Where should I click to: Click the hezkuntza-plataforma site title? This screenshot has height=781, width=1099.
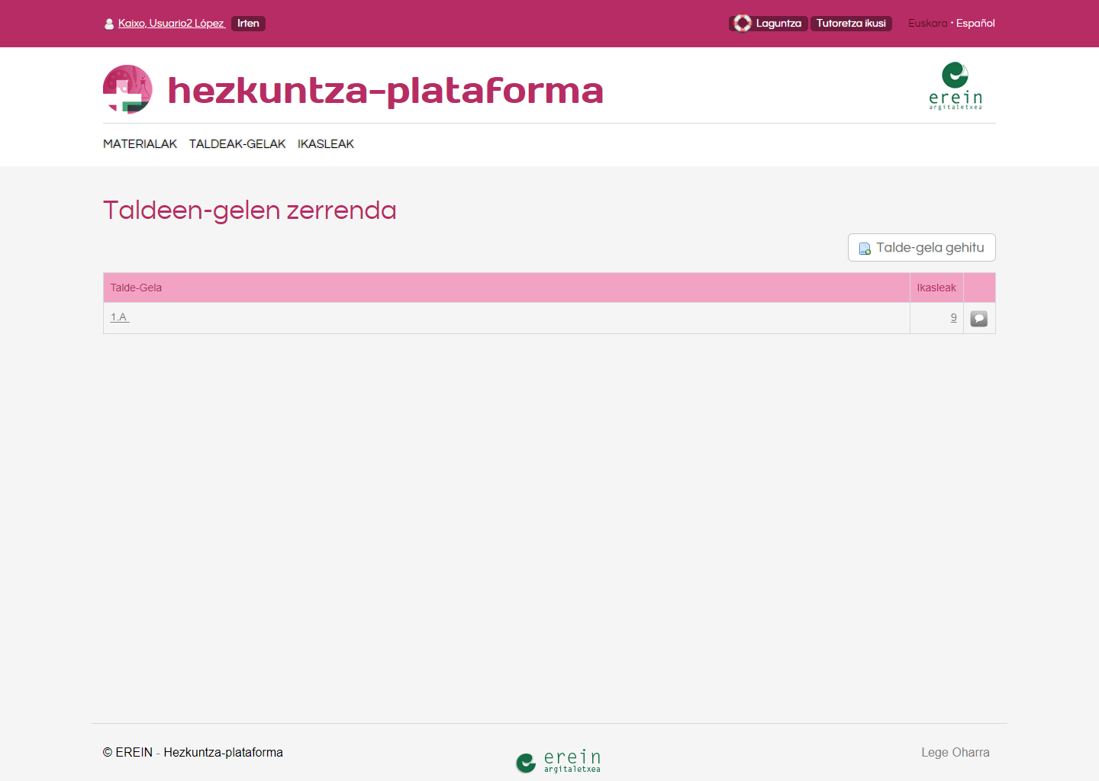[x=385, y=91]
